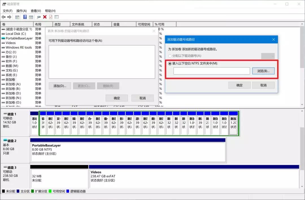The image size is (305, 200).
Task: Click the properties checkmark page icon
Action: click(x=51, y=17)
